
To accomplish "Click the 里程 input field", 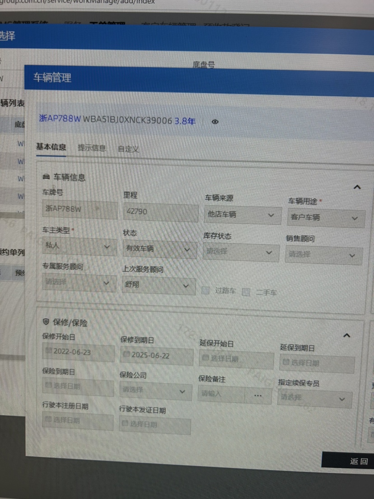I will point(160,212).
